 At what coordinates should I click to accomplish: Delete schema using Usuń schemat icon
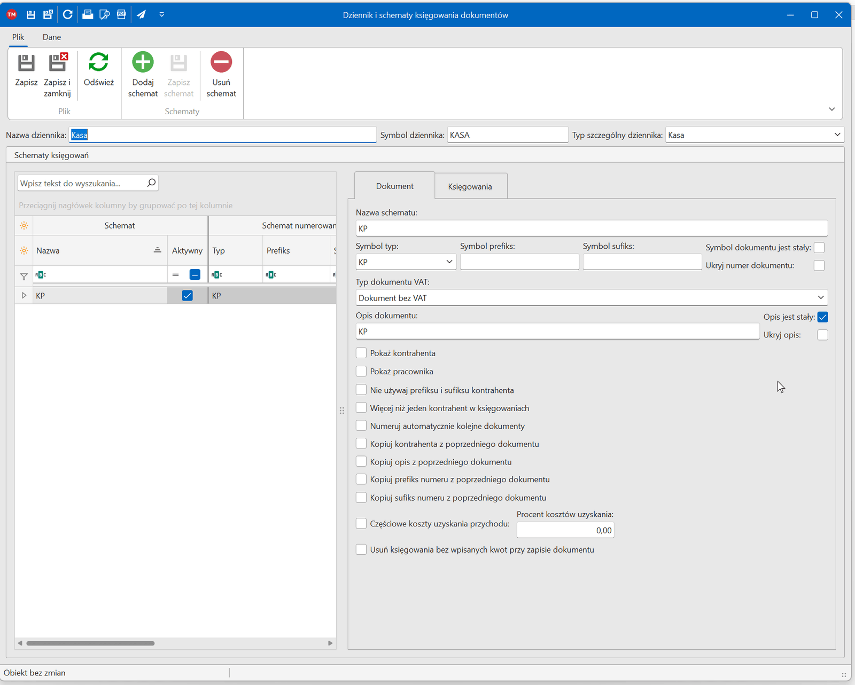[x=221, y=62]
